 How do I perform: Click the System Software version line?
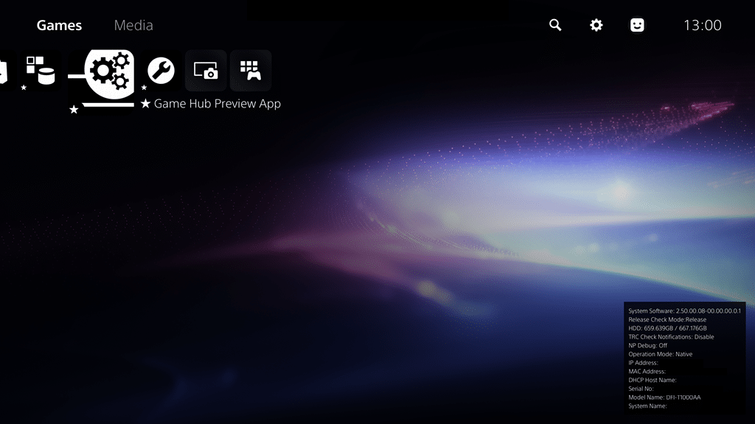pyautogui.click(x=685, y=311)
